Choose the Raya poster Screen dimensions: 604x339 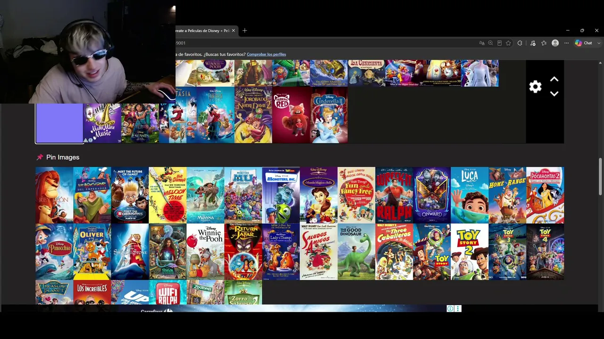click(x=168, y=252)
